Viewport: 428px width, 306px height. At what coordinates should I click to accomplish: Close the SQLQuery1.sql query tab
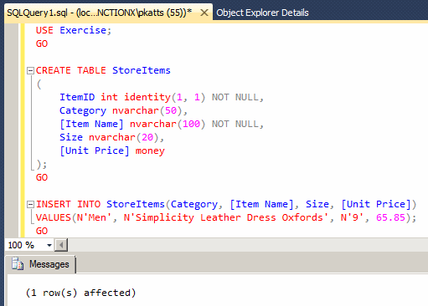tap(204, 13)
